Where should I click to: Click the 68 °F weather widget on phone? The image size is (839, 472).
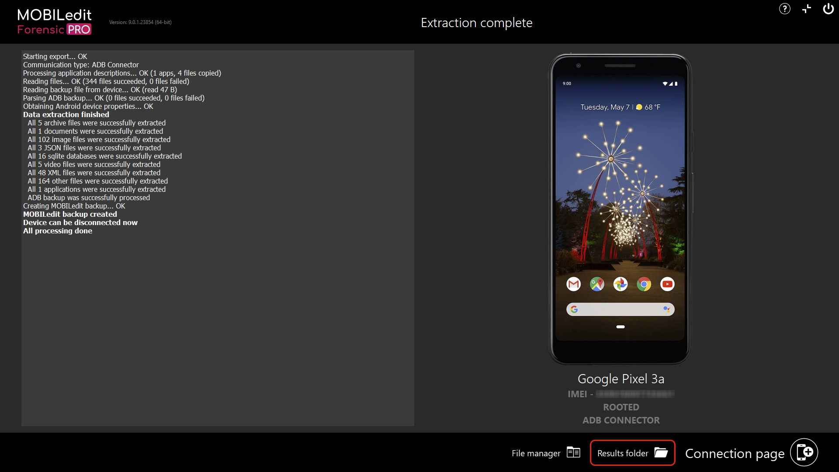(x=649, y=106)
